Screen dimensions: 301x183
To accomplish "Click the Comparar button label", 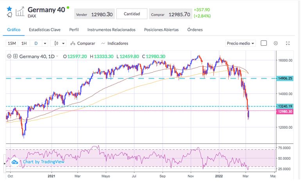I will point(86,43).
